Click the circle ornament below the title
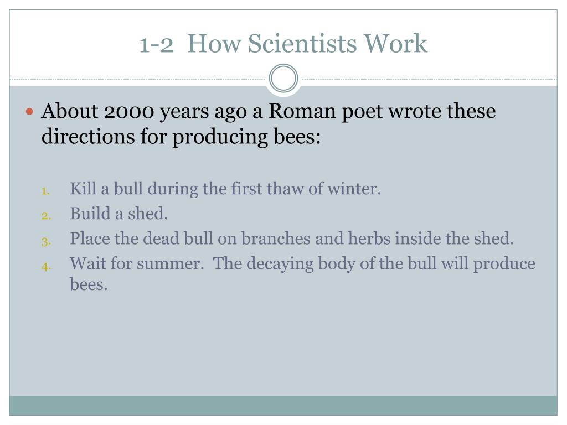Image resolution: width=567 pixels, height=425 pixels. coord(283,79)
